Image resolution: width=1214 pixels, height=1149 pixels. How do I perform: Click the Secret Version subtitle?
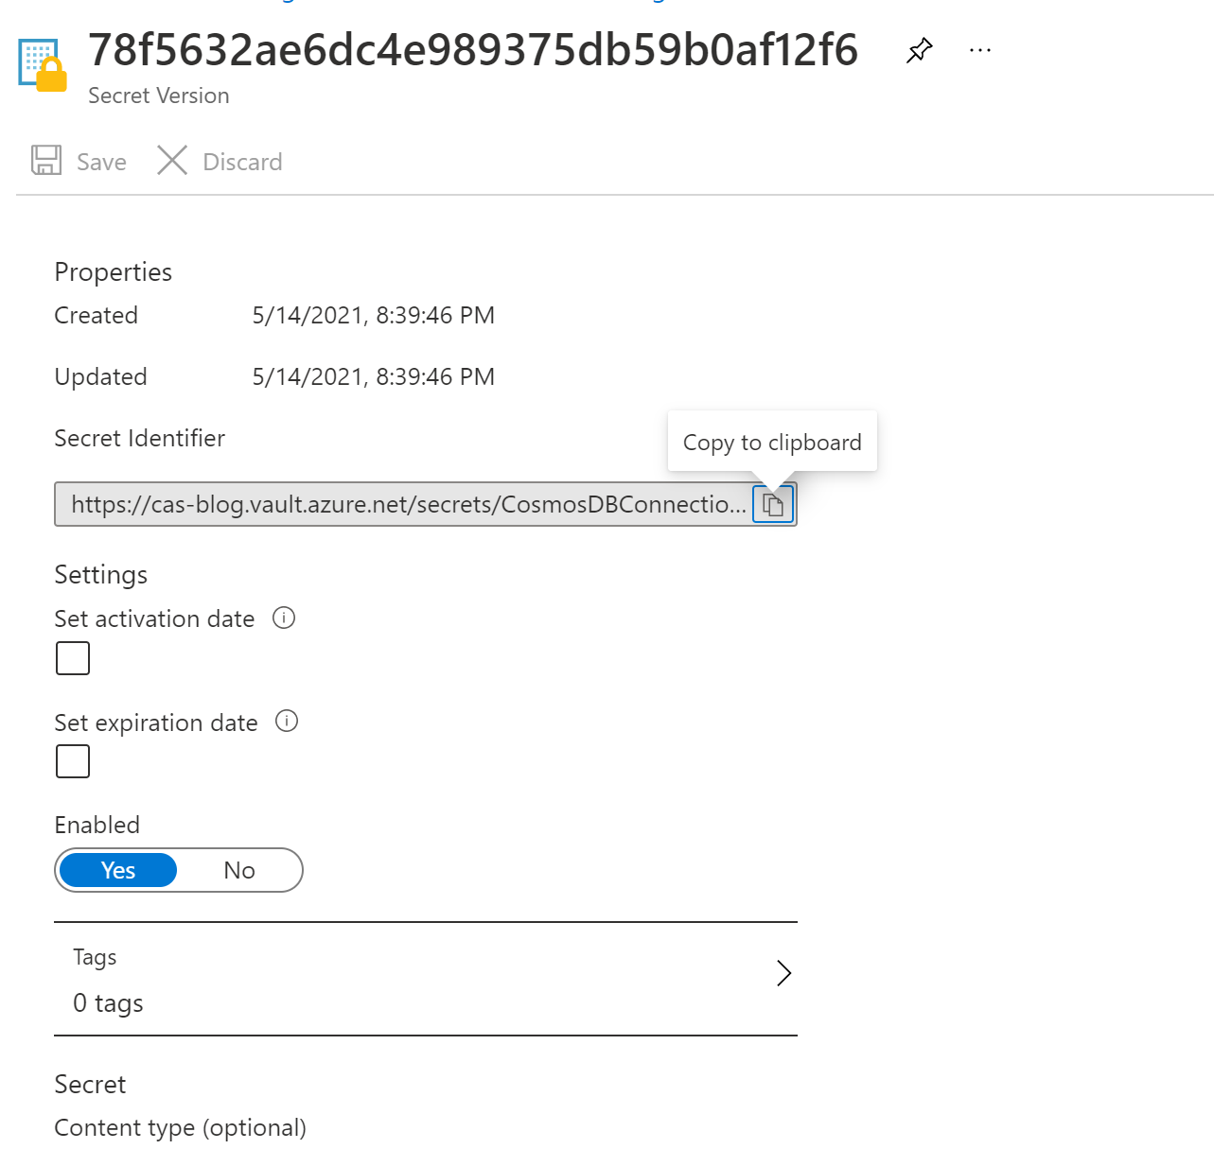point(159,96)
